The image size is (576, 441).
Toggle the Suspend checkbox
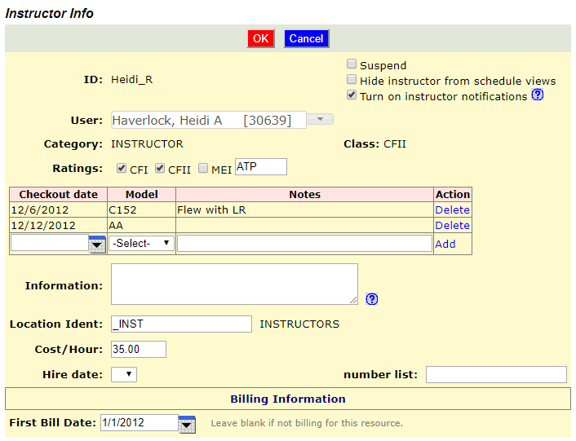pyautogui.click(x=352, y=64)
